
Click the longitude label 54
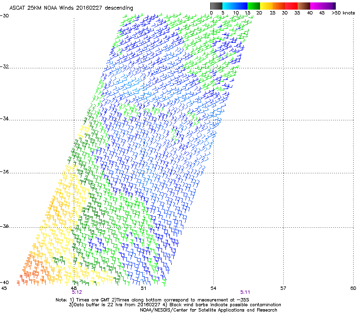pos(213,288)
